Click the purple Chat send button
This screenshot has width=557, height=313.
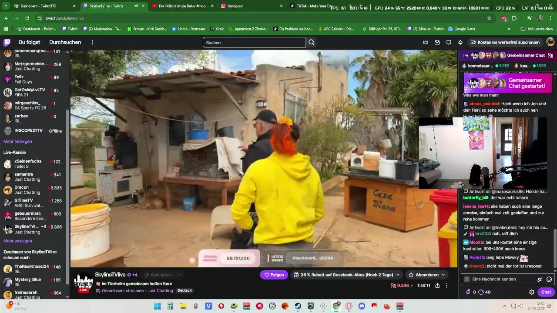[546, 292]
